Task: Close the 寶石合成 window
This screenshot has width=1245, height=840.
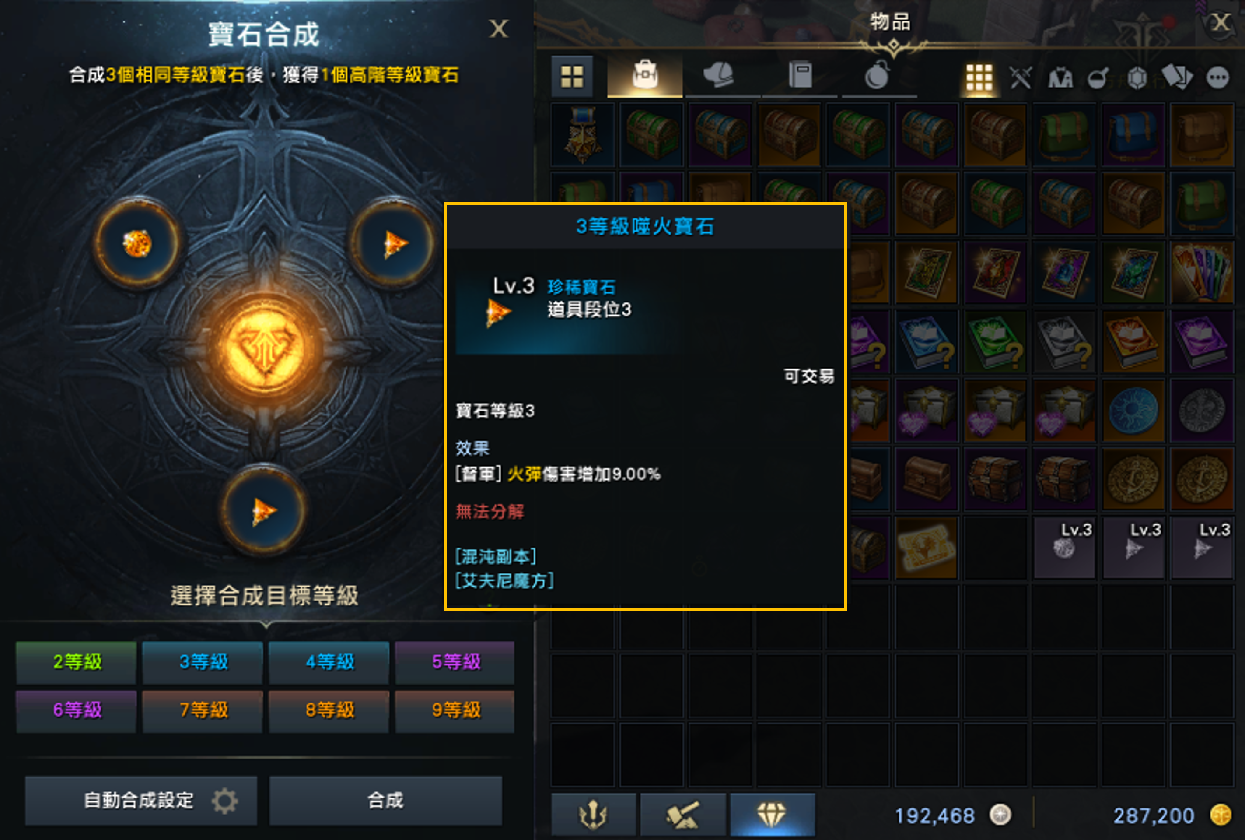Action: pos(498,28)
